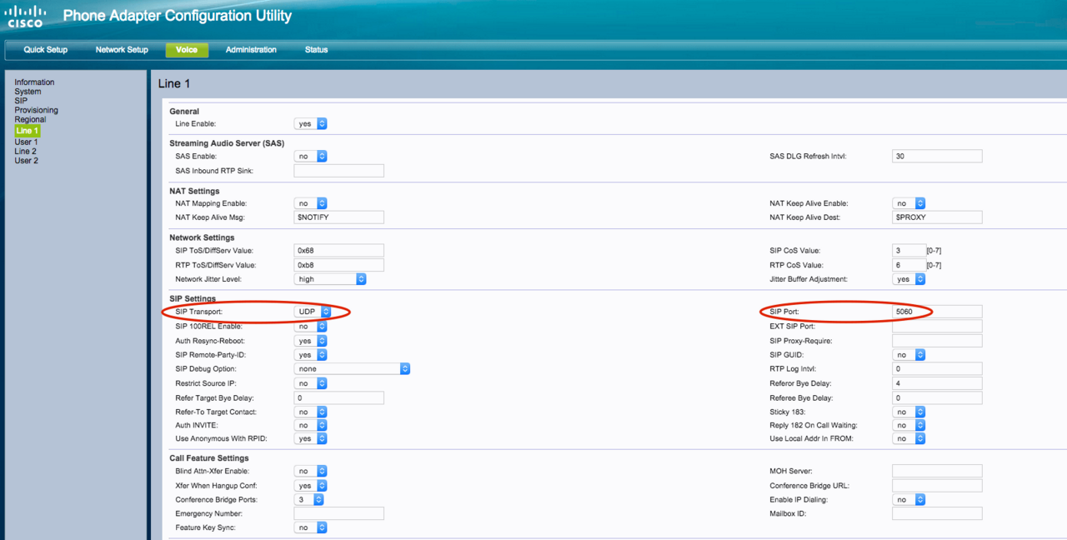
Task: Open the SIP Debug Option dropdown
Action: pos(352,368)
